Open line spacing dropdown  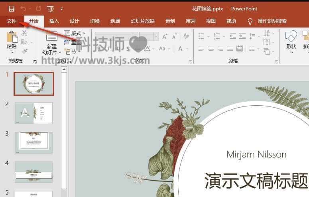254,36
